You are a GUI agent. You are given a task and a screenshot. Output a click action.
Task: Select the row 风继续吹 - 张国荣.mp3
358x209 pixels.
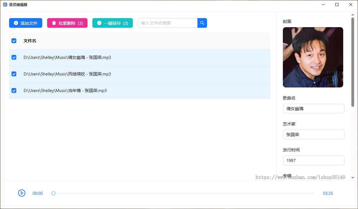(140, 74)
